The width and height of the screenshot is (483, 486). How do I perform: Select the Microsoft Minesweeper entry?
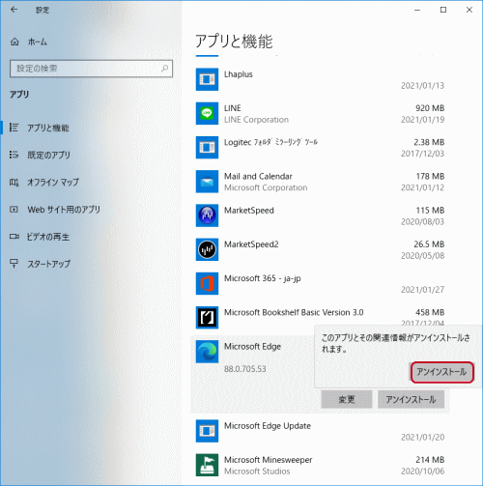269,460
